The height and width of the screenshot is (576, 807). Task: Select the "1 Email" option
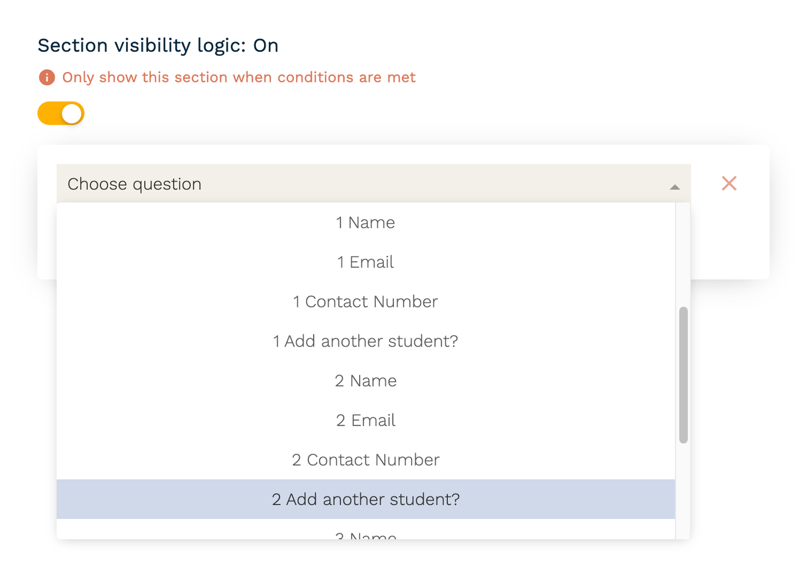[x=365, y=262]
